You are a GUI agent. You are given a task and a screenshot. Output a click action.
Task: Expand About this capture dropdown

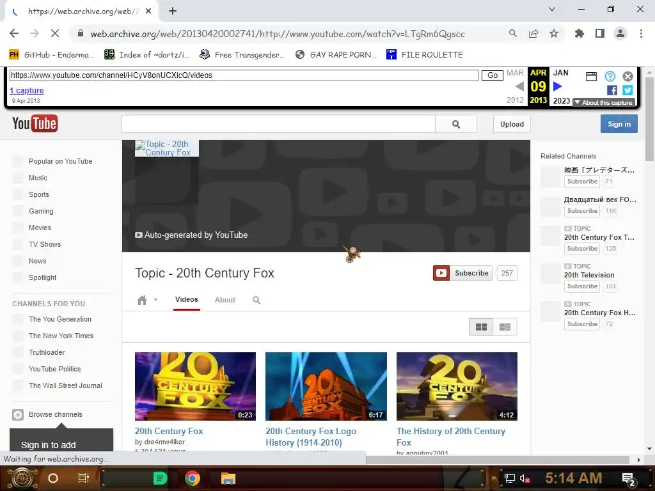(x=604, y=102)
